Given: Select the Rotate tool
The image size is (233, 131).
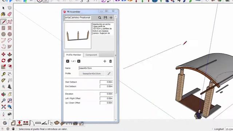Looking at the screenshot, I should pyautogui.click(x=3, y=60).
